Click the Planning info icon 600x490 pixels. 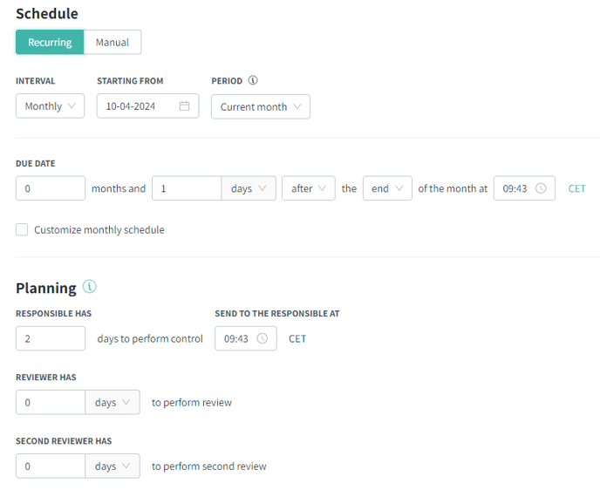[90, 287]
